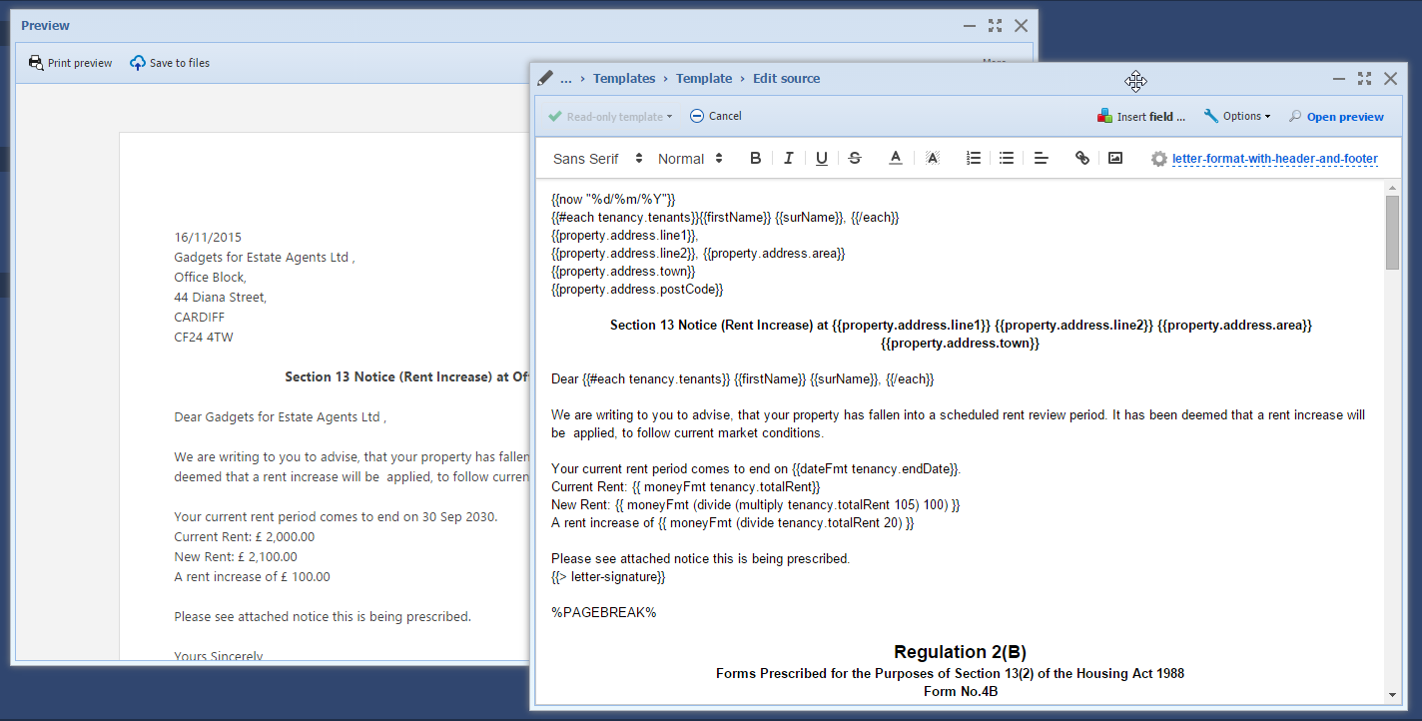Open the text alignment options
Viewport: 1422px width, 721px height.
1041,159
